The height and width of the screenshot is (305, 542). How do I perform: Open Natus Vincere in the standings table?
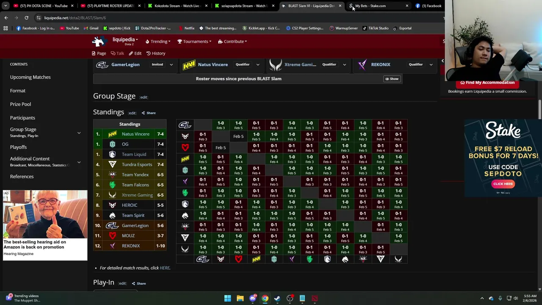tap(135, 134)
